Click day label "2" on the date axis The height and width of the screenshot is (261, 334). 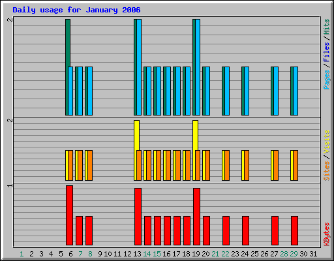pos(31,254)
